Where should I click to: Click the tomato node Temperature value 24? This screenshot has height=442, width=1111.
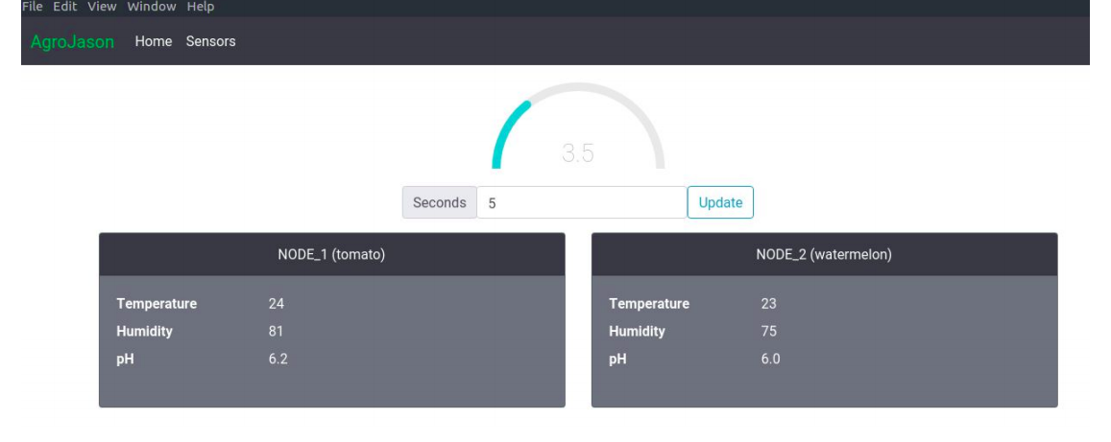(277, 304)
